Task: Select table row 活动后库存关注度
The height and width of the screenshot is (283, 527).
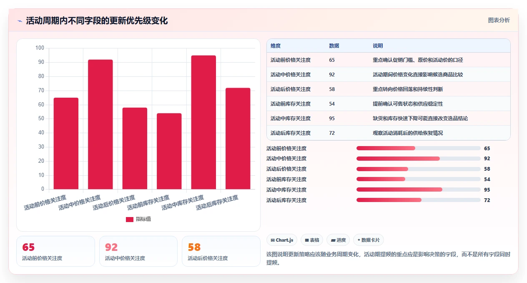Action: point(388,133)
